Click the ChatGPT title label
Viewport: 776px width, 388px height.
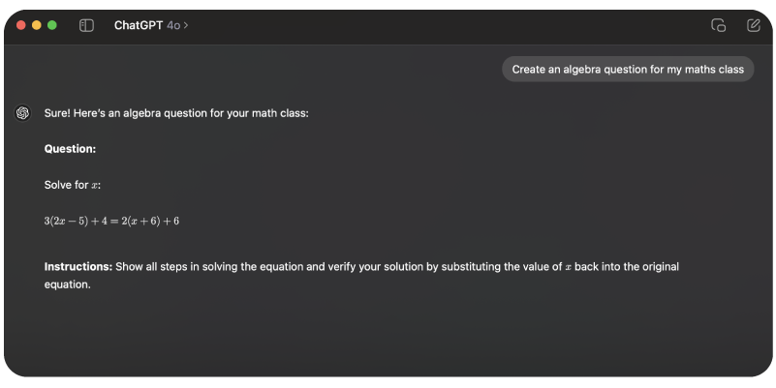pyautogui.click(x=138, y=25)
